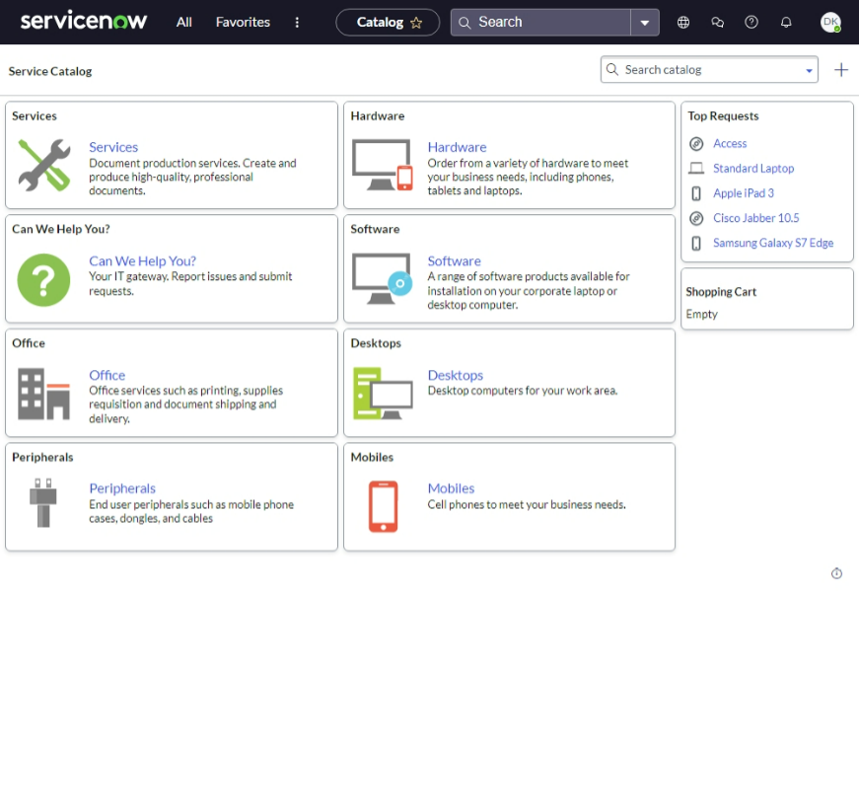Image resolution: width=859 pixels, height=808 pixels.
Task: Click the Office building icon
Action: tap(43, 393)
